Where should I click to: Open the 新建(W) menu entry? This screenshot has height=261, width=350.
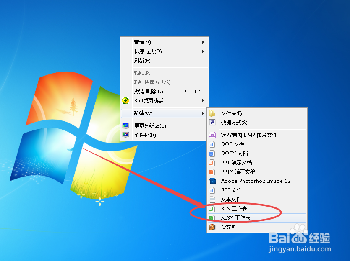coord(164,113)
